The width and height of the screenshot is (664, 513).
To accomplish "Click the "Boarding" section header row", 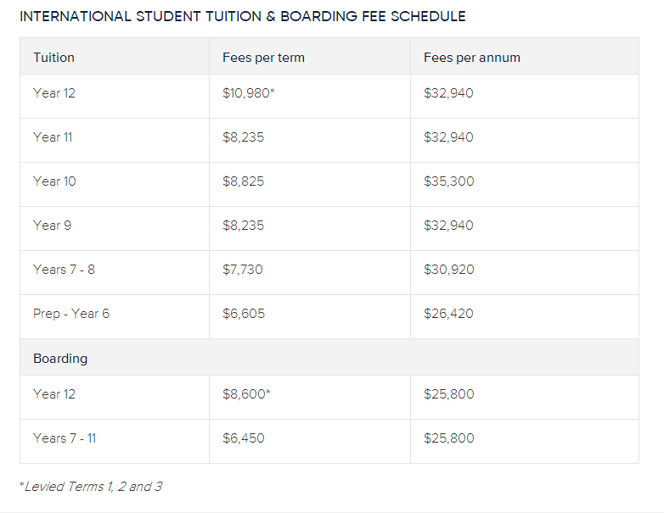I will [x=60, y=358].
